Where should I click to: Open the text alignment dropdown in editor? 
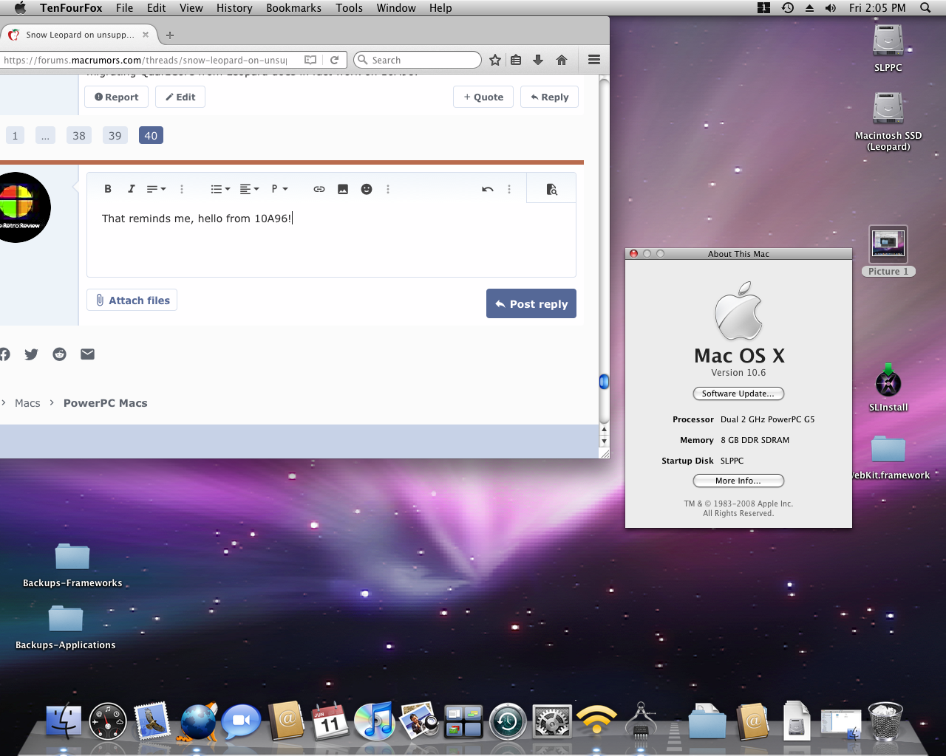pyautogui.click(x=250, y=189)
